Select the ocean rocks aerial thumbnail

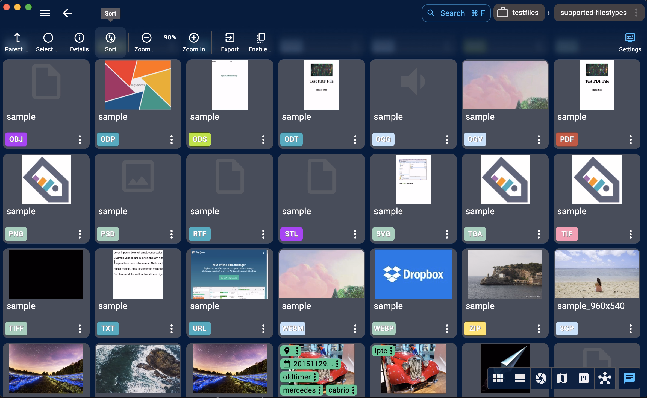138,368
